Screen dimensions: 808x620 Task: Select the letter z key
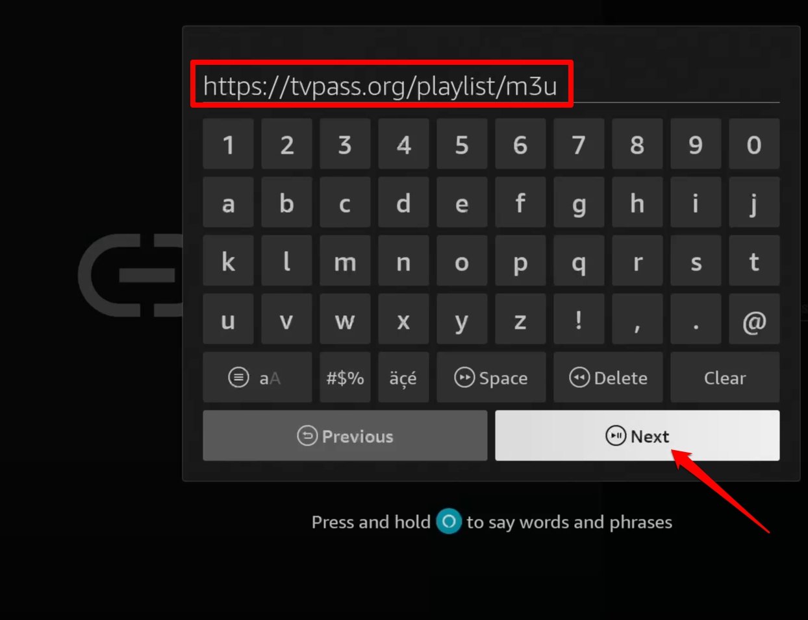tap(520, 318)
